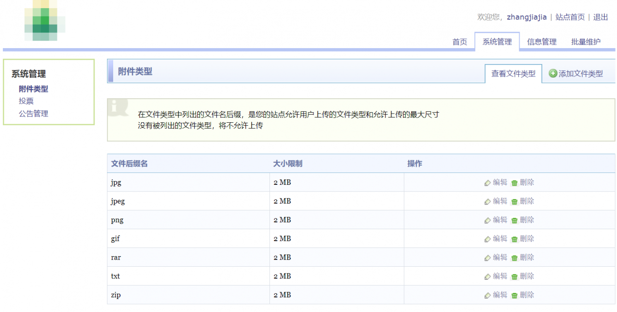Image resolution: width=617 pixels, height=312 pixels.
Task: Click the pencil edit icon for png
Action: pyautogui.click(x=487, y=221)
